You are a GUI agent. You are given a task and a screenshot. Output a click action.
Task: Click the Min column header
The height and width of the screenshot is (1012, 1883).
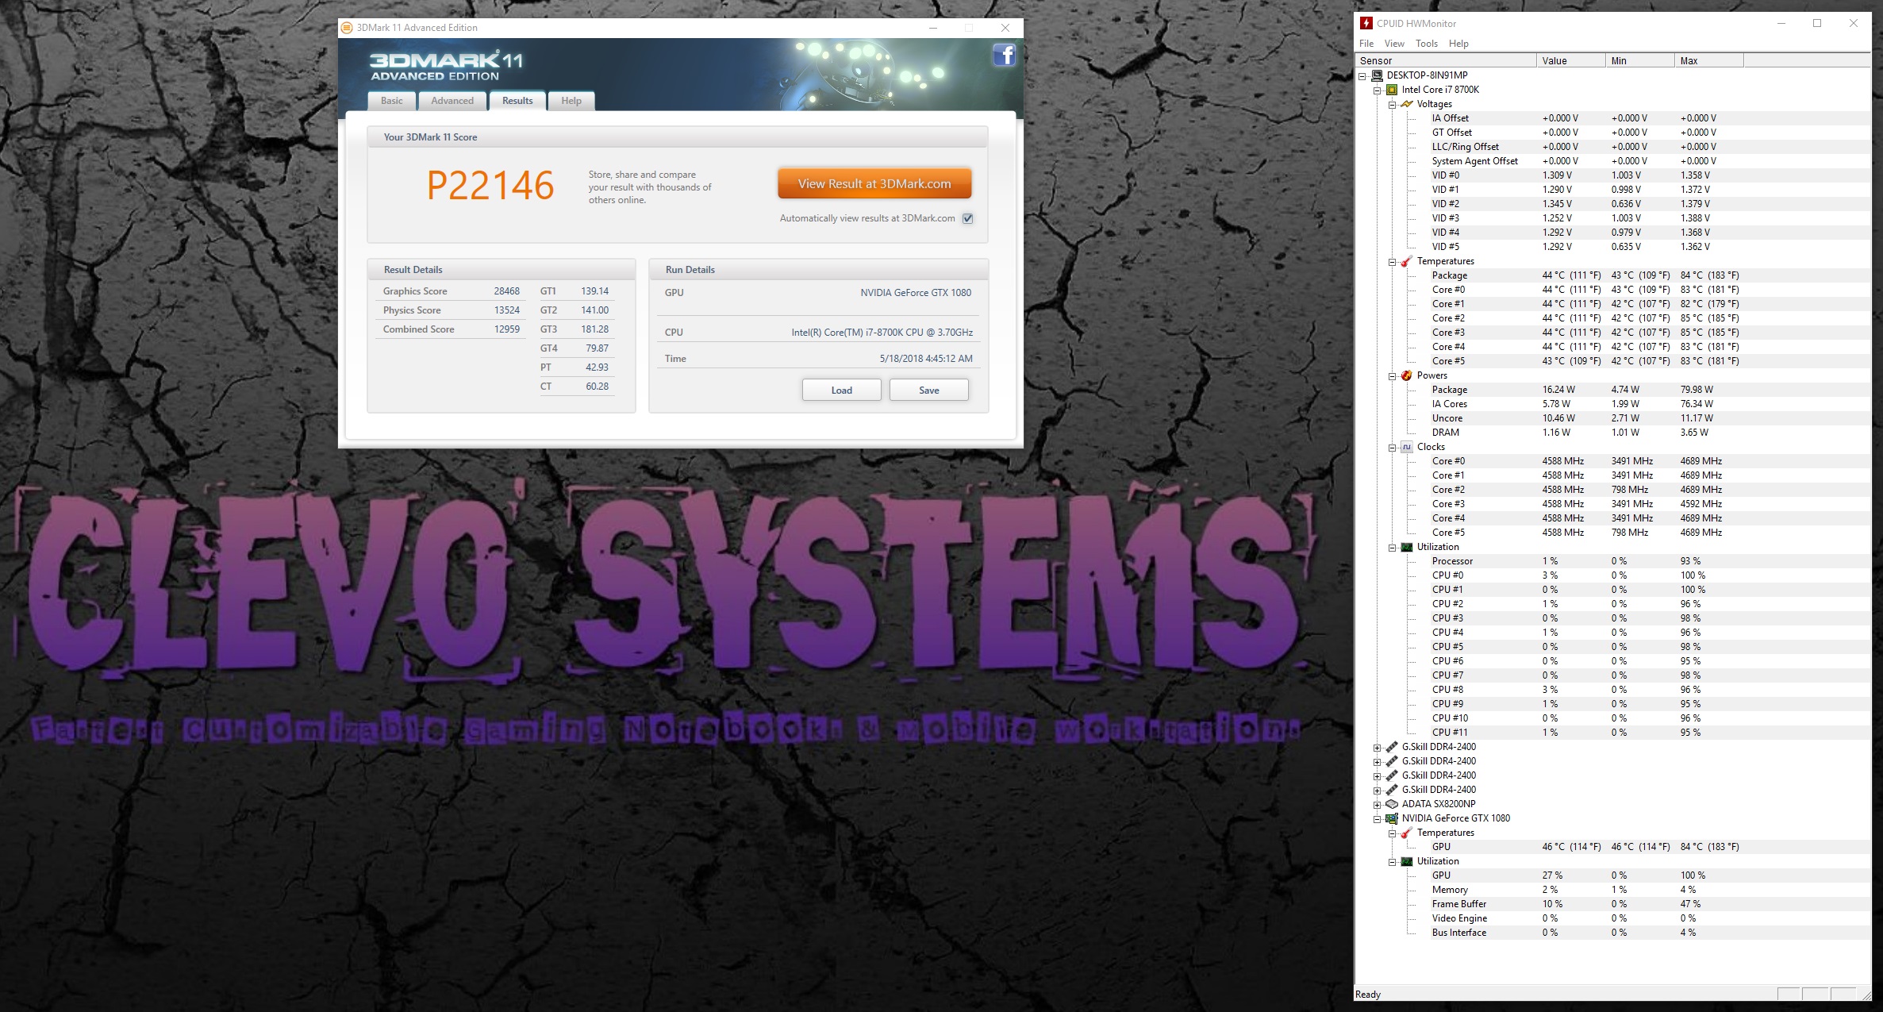coord(1639,61)
